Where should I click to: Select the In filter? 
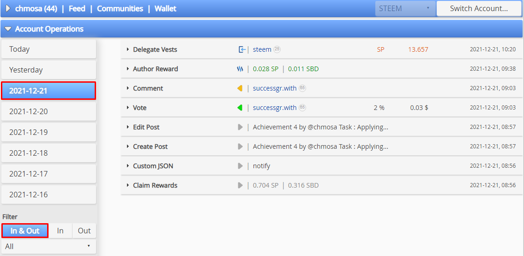pyautogui.click(x=60, y=231)
